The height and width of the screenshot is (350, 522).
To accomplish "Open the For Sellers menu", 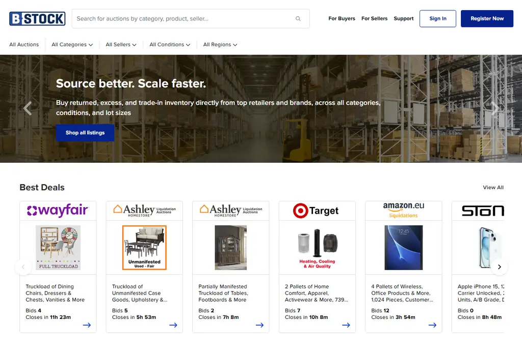I will 374,19.
